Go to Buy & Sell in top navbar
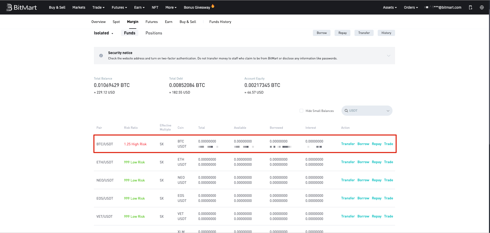 (57, 7)
